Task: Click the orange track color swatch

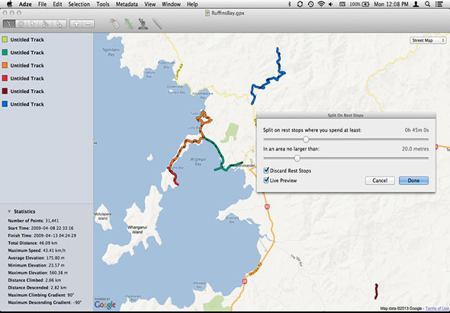Action: (x=5, y=65)
